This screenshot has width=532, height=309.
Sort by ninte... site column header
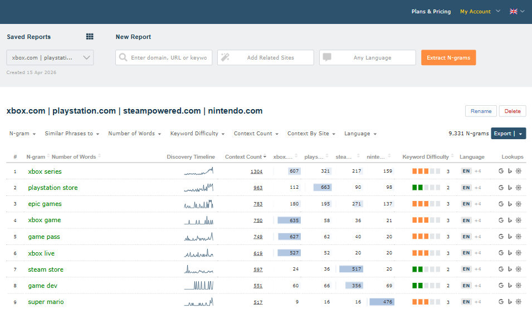pyautogui.click(x=379, y=156)
